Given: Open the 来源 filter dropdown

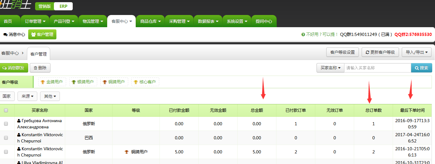Looking at the screenshot, I should click(x=28, y=96).
